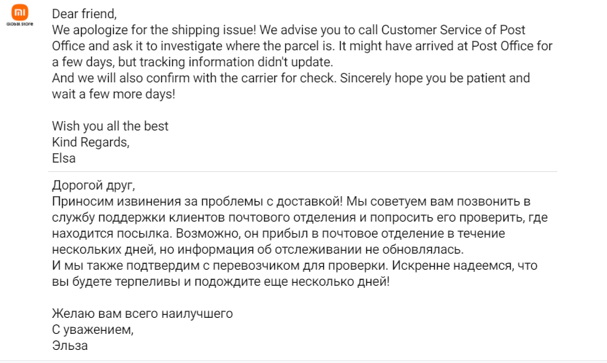Click the 'Wish you all the best' line

tap(110, 126)
